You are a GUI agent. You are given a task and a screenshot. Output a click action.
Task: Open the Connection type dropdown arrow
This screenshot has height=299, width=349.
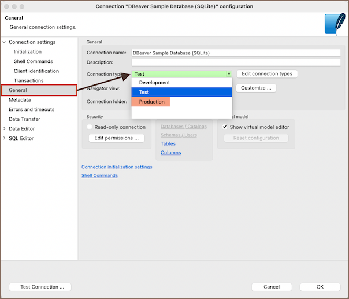click(x=229, y=74)
